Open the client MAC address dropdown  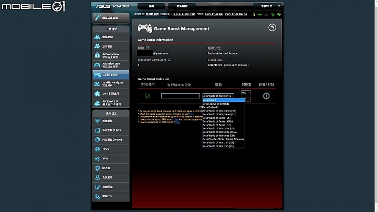[180, 96]
